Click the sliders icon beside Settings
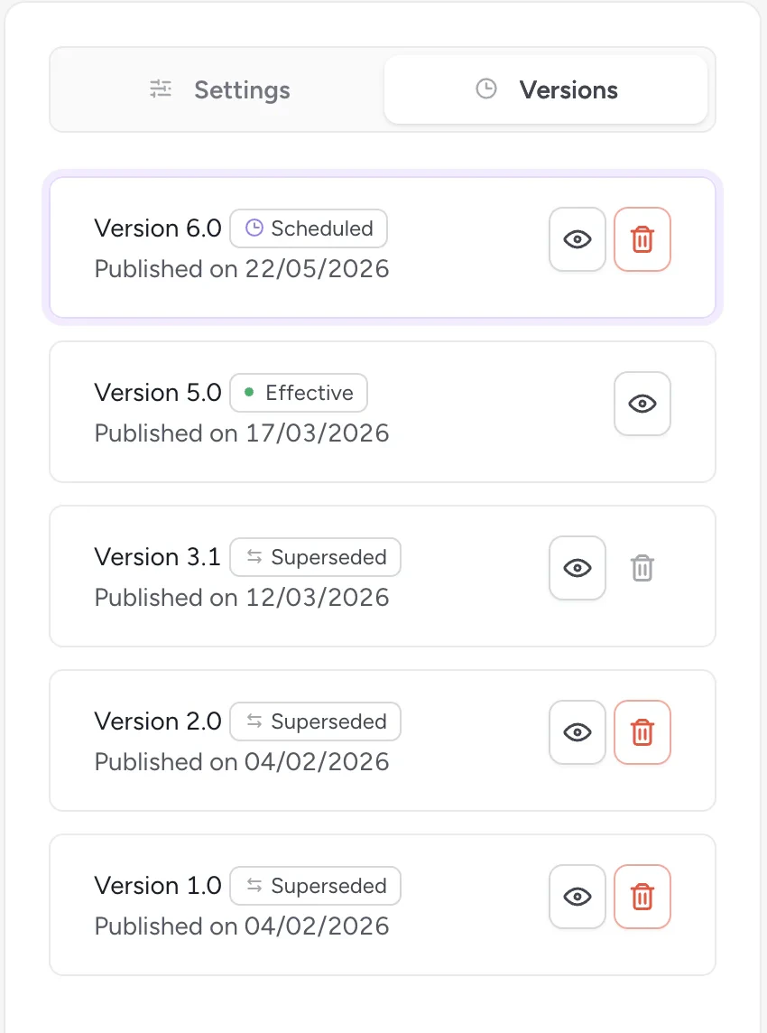The image size is (767, 1033). (x=161, y=89)
